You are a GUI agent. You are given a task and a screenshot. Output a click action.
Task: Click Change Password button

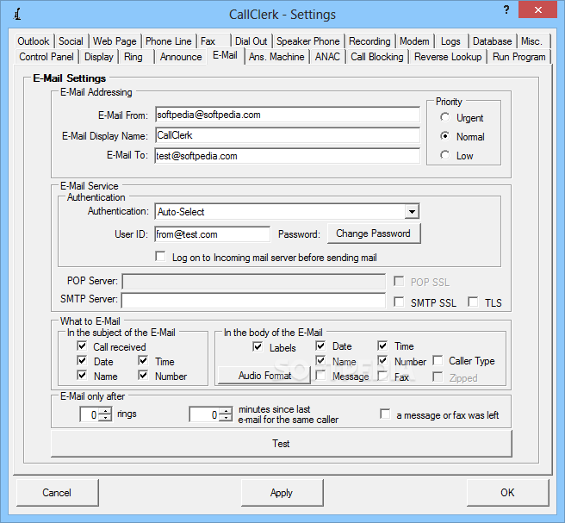[374, 233]
